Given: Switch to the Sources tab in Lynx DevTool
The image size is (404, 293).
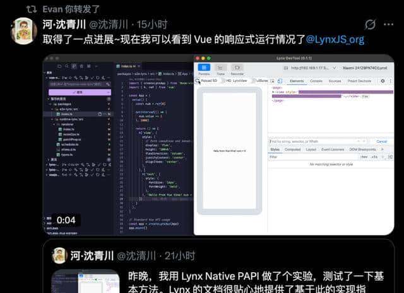Looking at the screenshot, I should click(335, 81).
